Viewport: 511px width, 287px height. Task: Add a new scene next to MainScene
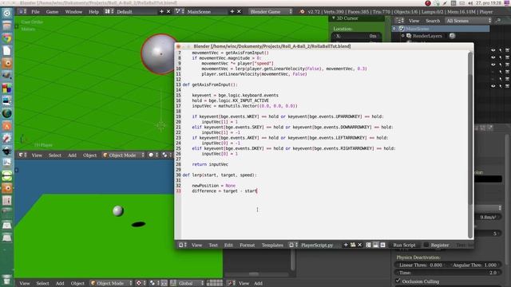click(232, 12)
